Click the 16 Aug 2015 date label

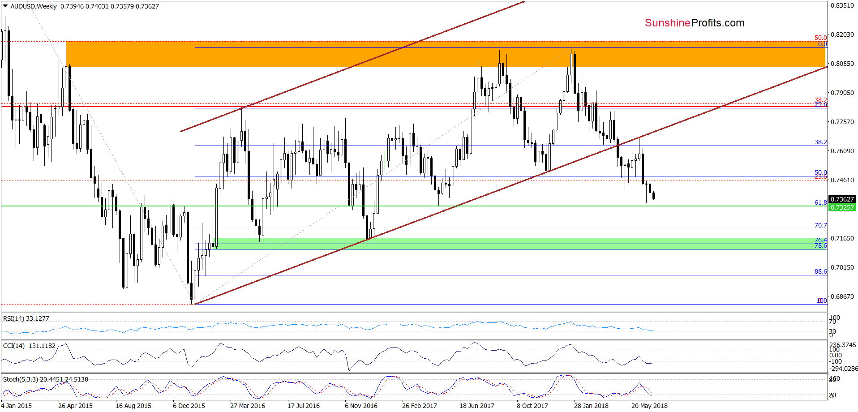coord(133,406)
